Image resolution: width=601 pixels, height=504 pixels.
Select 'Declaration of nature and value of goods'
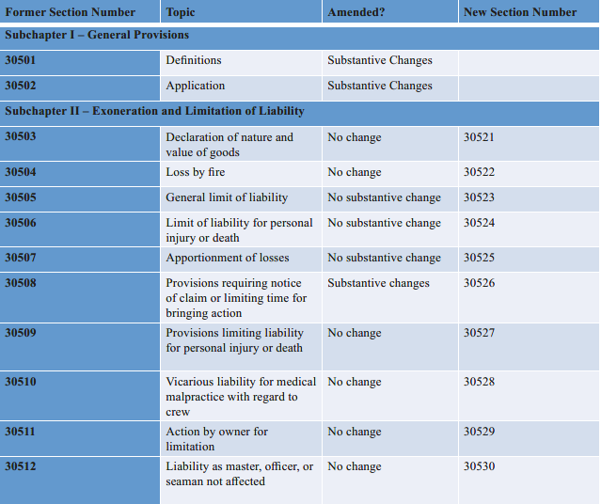[x=229, y=145]
